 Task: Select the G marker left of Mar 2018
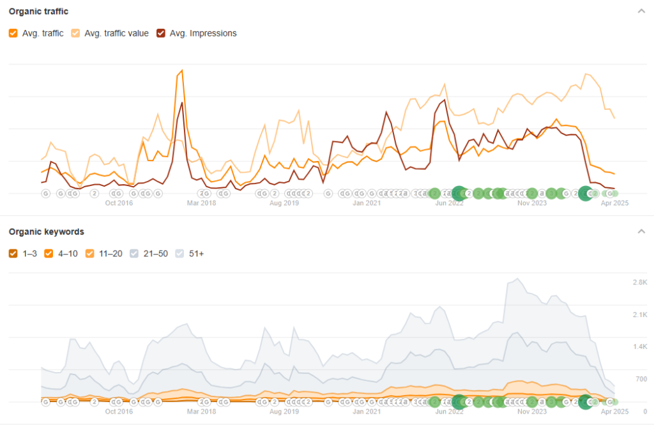pyautogui.click(x=203, y=193)
